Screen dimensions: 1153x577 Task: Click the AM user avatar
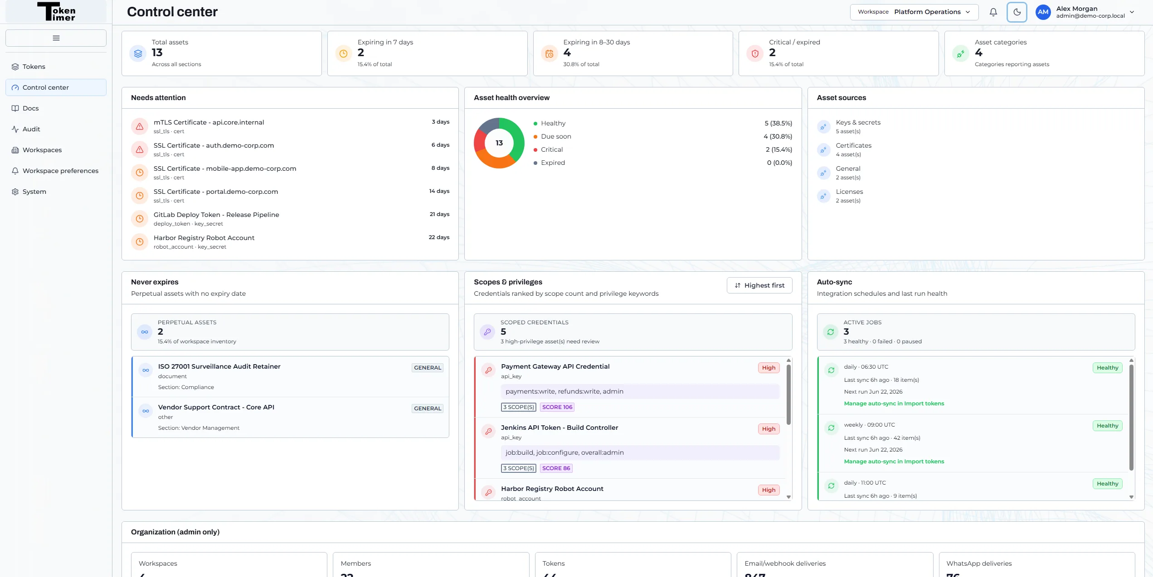(1043, 12)
